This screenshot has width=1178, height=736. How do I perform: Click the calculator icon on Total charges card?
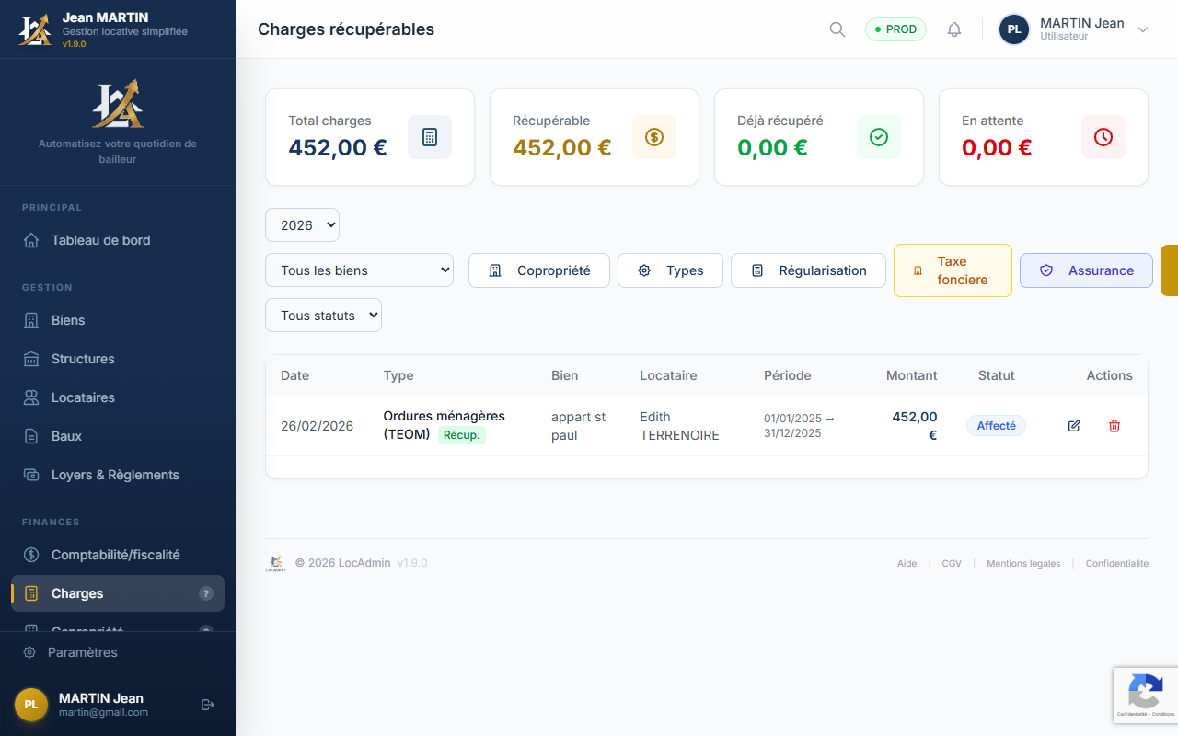[x=429, y=136]
